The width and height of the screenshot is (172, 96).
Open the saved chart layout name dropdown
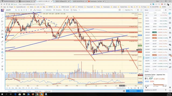coord(129,10)
